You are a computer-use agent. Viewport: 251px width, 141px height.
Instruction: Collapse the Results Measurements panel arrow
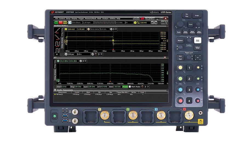(167, 90)
